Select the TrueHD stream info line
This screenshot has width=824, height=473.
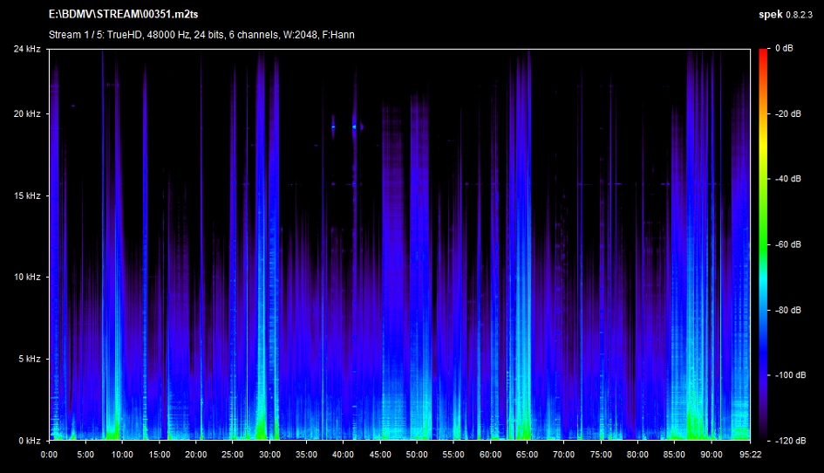pyautogui.click(x=201, y=35)
